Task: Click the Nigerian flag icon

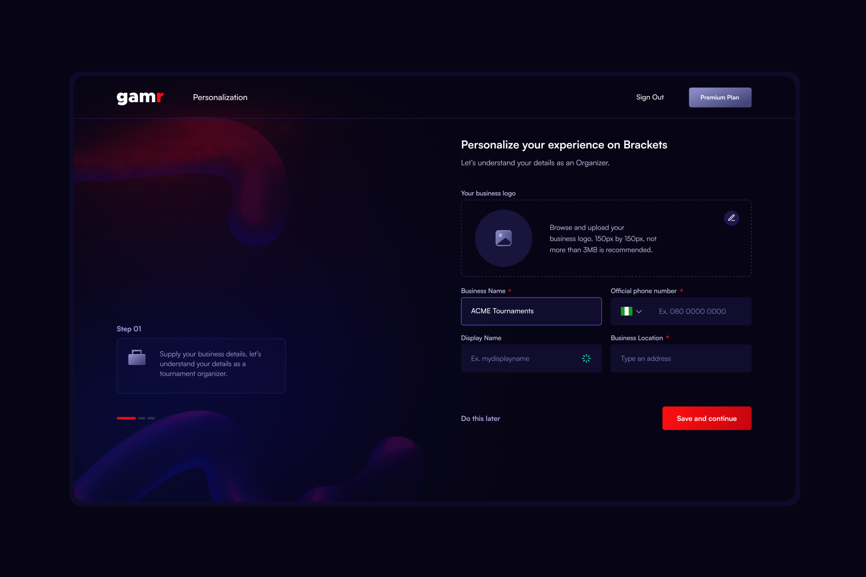Action: point(626,311)
